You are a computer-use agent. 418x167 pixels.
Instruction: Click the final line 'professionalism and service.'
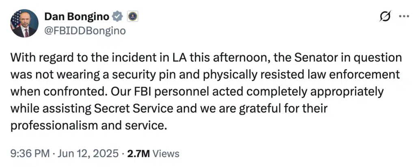click(x=88, y=126)
